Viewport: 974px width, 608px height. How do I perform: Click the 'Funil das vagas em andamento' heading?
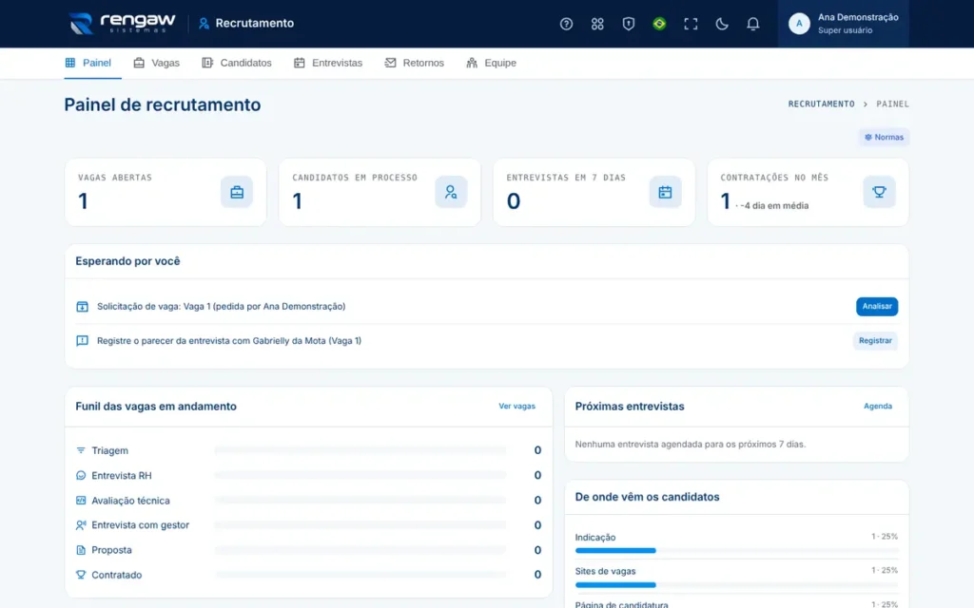click(x=156, y=407)
